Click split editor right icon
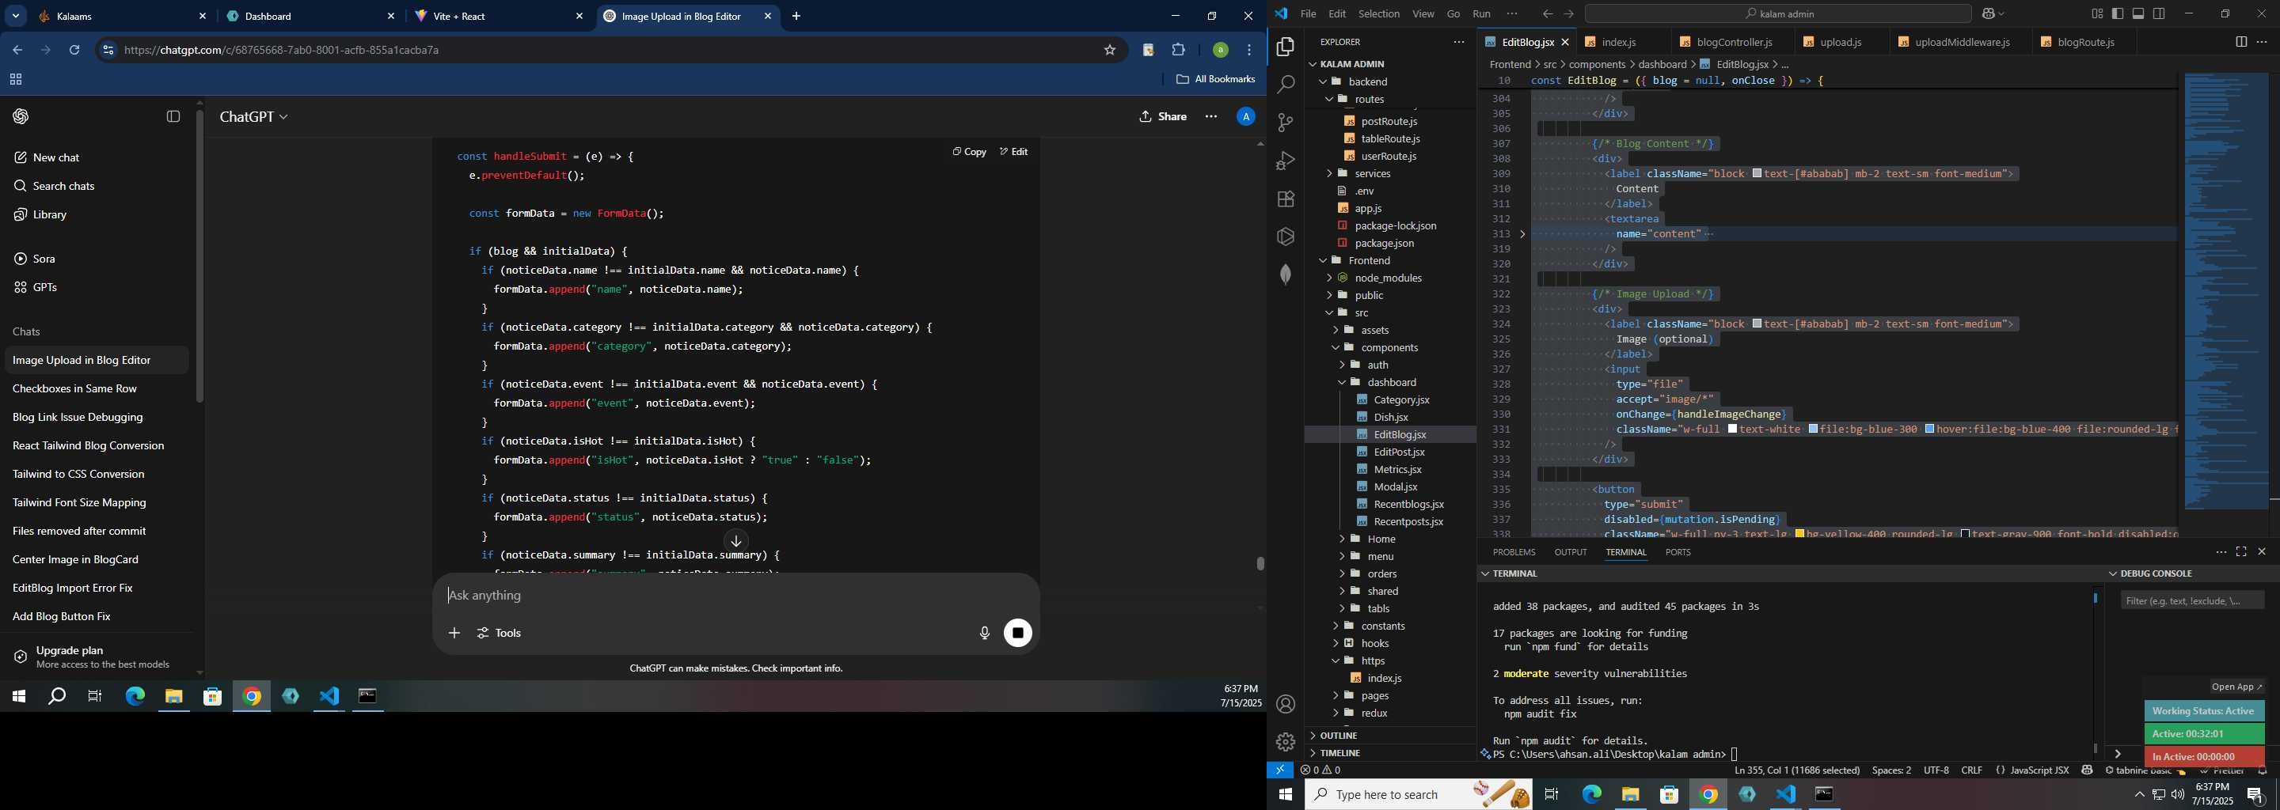Screen dimensions: 2280x810 [x=2240, y=42]
